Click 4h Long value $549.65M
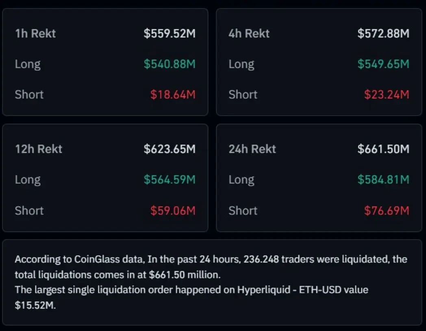This screenshot has width=426, height=331. 383,64
